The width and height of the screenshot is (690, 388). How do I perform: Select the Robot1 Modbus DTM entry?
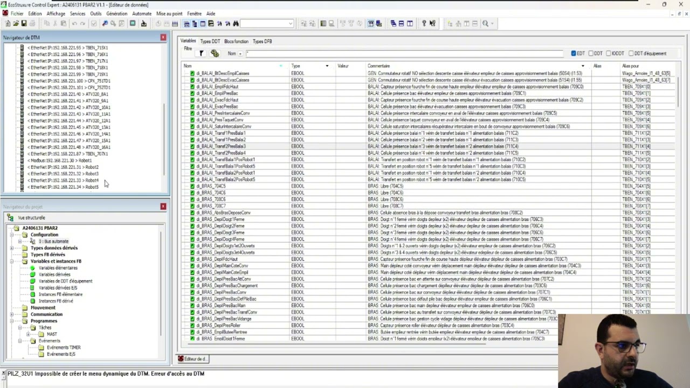(x=60, y=161)
